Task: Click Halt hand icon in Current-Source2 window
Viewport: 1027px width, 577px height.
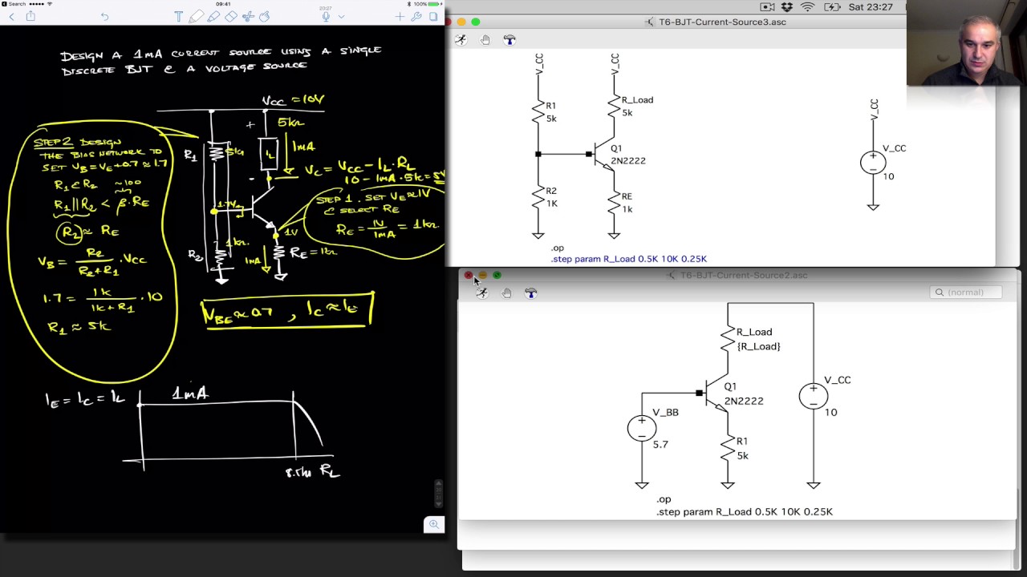Action: [x=506, y=293]
